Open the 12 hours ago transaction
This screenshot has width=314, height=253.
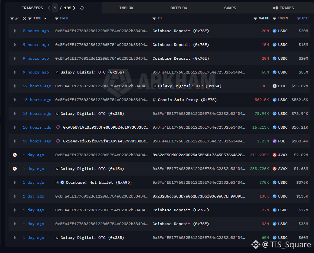point(37,86)
